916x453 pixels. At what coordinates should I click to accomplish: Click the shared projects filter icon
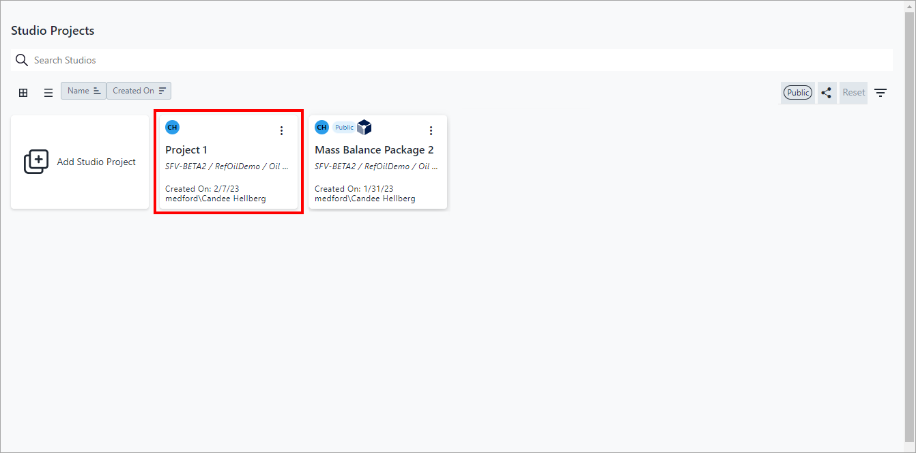827,93
